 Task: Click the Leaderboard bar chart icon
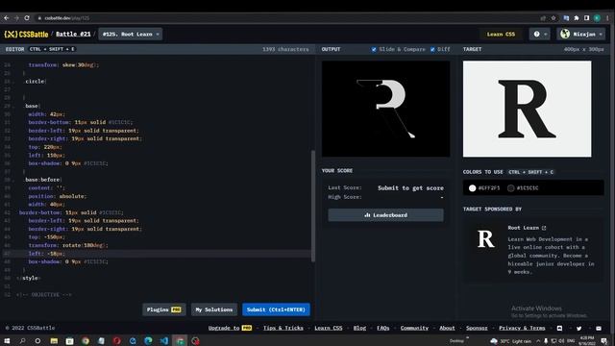coord(367,215)
